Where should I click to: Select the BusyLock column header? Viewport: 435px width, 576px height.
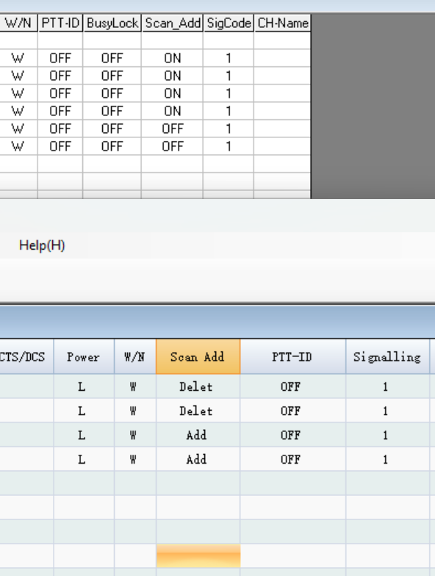tap(112, 24)
